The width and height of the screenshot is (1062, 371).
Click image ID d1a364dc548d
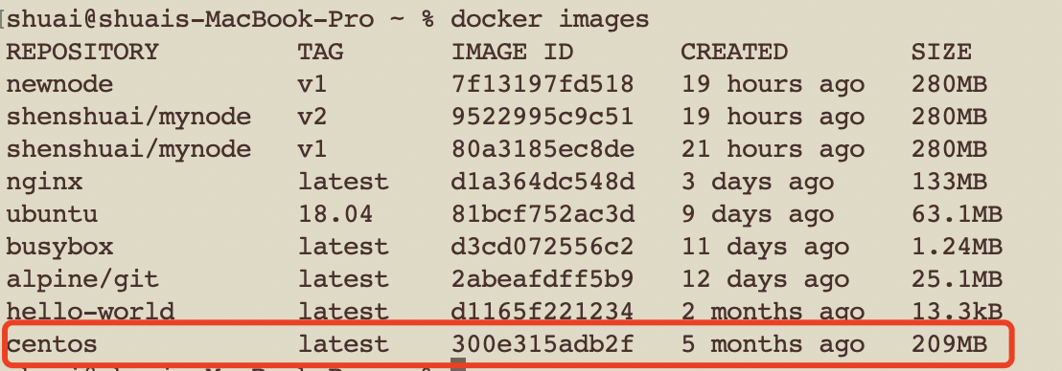(x=543, y=182)
